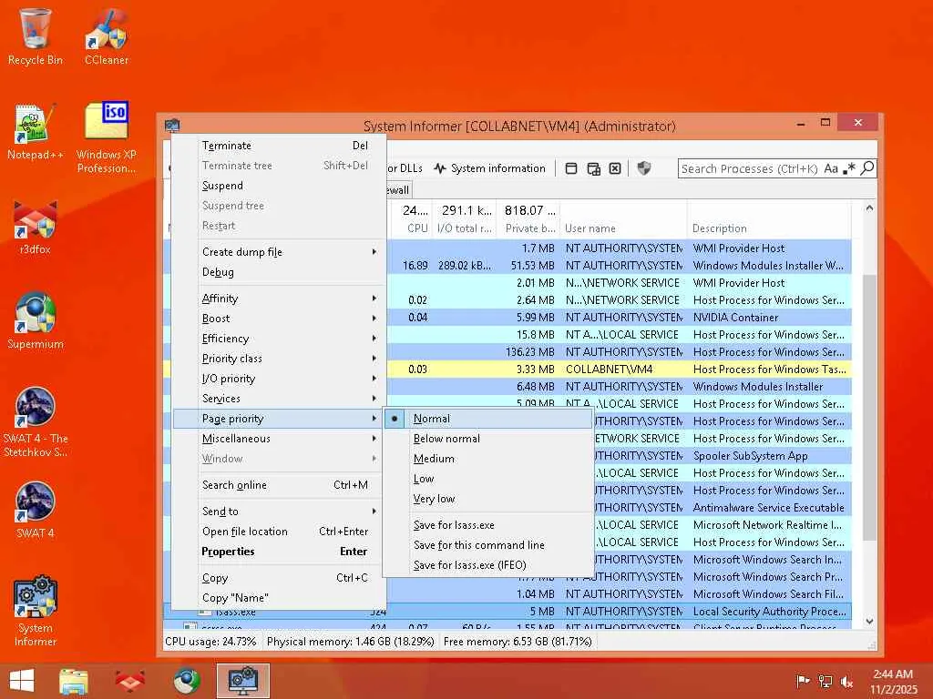
Task: Open the Windows XP Professional ISO file
Action: 107,138
